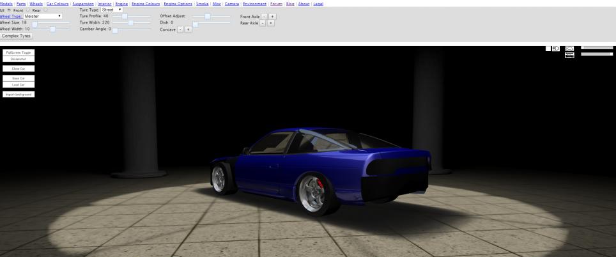The image size is (616, 257).
Task: Open the Car Colours menu
Action: (x=58, y=4)
